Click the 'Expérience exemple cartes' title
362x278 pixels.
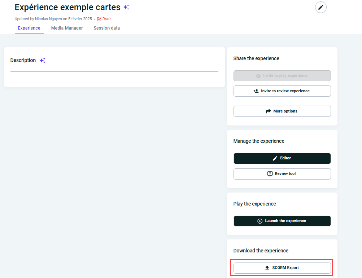pyautogui.click(x=67, y=7)
